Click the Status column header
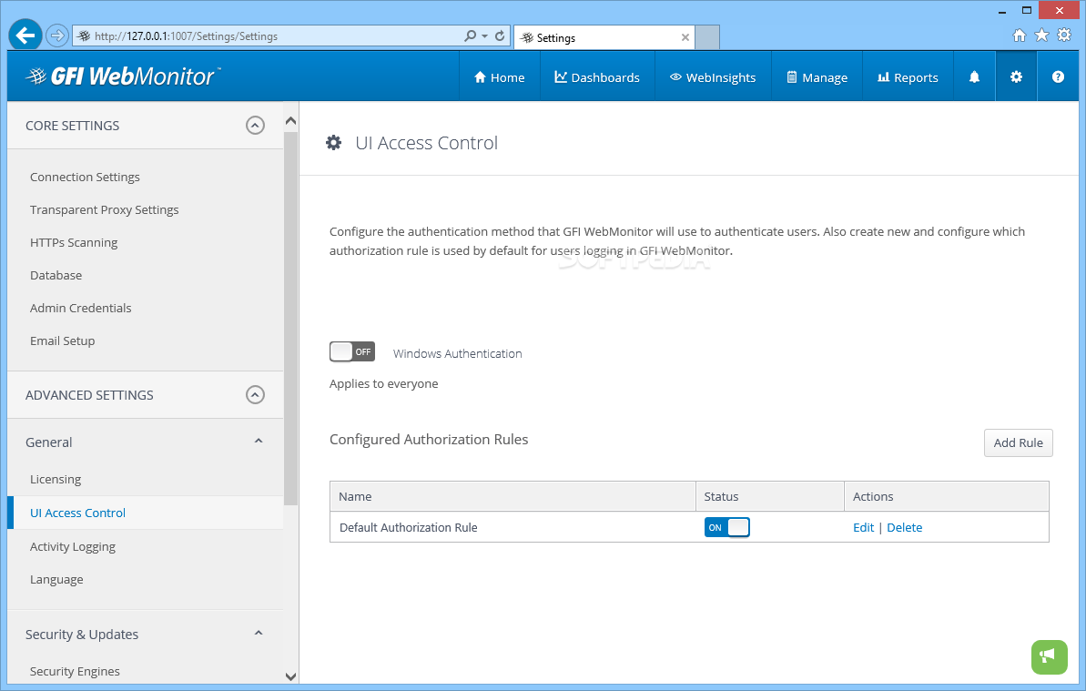Image resolution: width=1086 pixels, height=691 pixels. pos(769,496)
